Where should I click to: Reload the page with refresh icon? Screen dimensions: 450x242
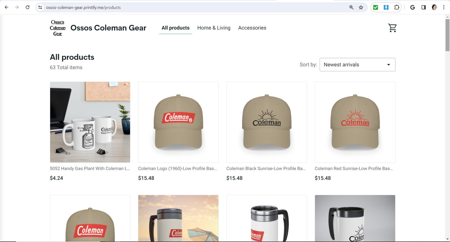point(27,7)
